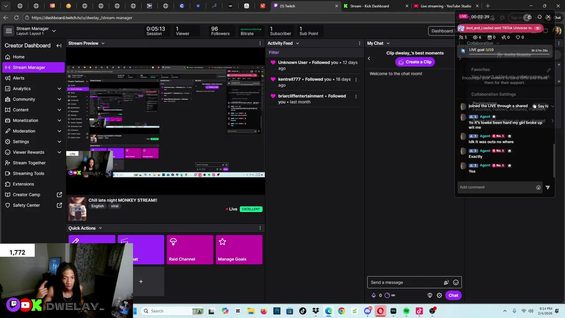565x318 pixels.
Task: Open Quick Actions panel options menu
Action: [x=260, y=228]
